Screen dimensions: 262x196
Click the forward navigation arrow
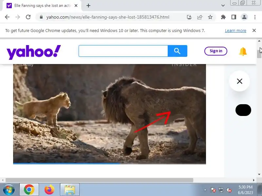click(x=18, y=17)
